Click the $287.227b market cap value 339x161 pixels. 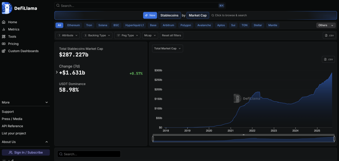click(x=74, y=55)
